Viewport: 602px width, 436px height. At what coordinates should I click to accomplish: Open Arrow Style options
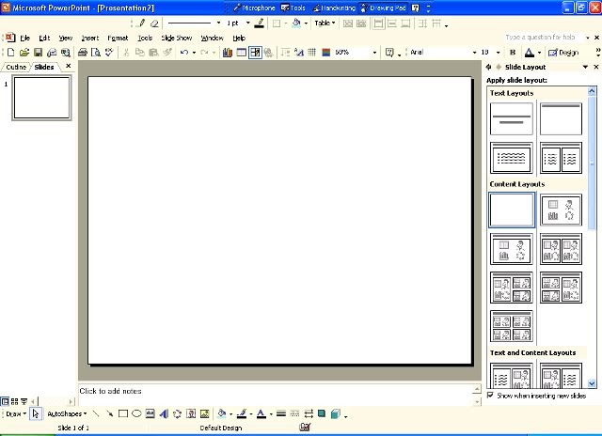click(x=309, y=413)
